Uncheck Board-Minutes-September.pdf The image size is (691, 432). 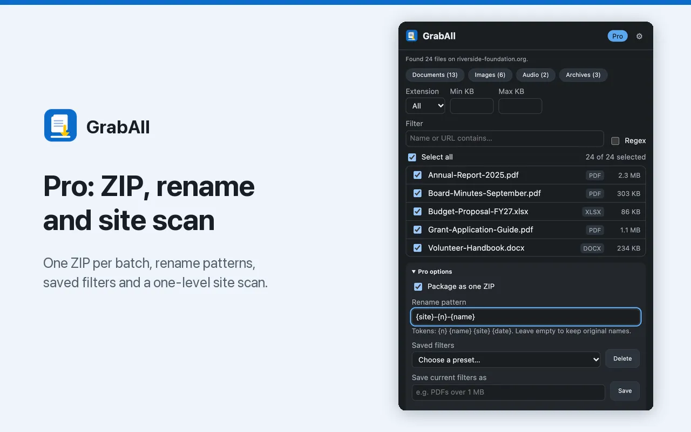pyautogui.click(x=417, y=193)
